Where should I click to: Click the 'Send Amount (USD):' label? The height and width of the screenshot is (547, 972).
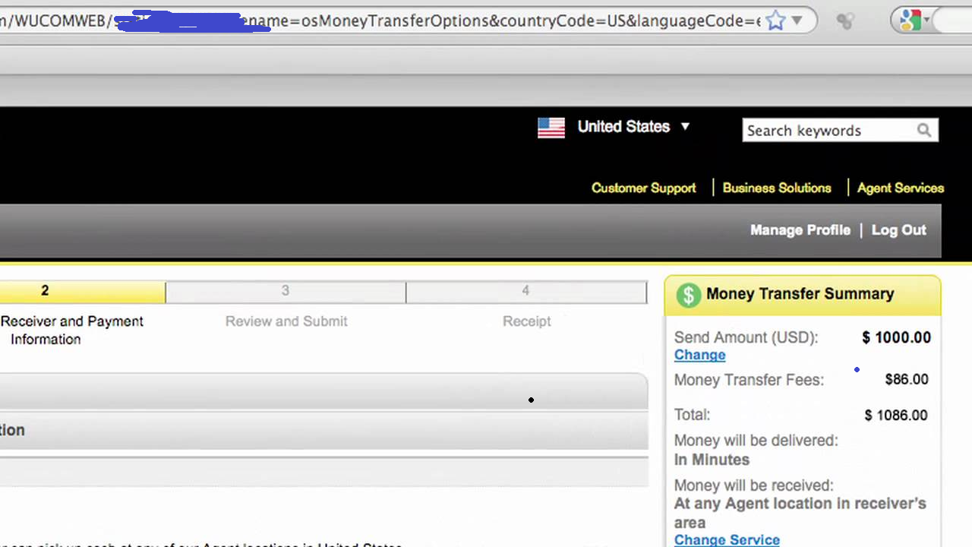coord(746,337)
